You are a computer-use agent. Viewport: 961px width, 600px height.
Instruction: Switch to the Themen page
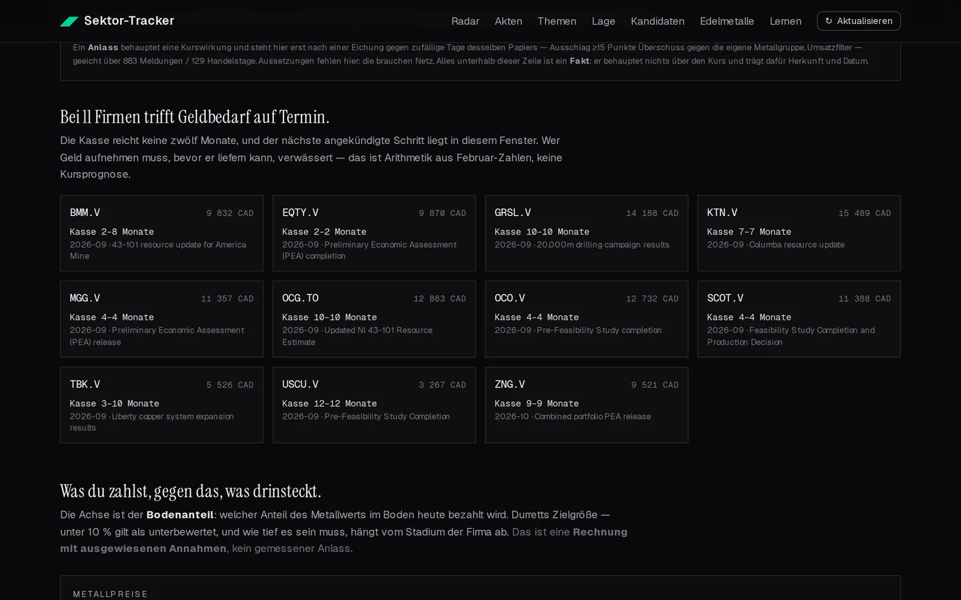[x=557, y=21]
